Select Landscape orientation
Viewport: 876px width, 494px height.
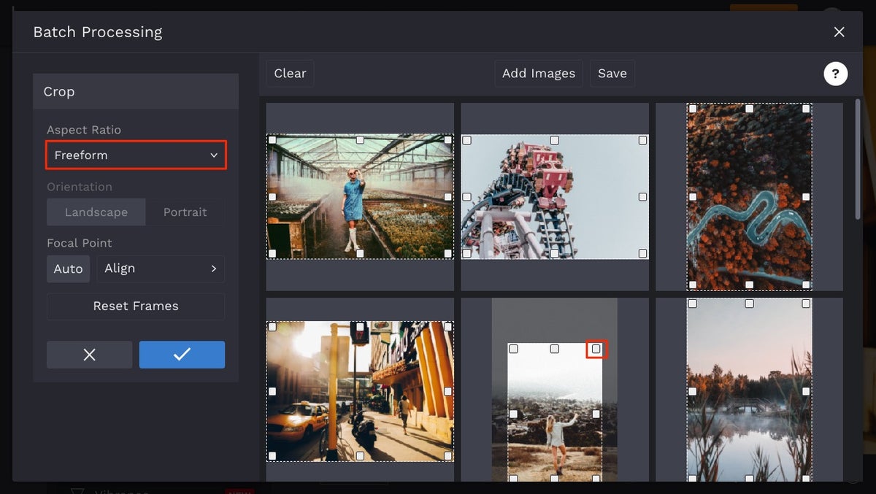(x=96, y=212)
